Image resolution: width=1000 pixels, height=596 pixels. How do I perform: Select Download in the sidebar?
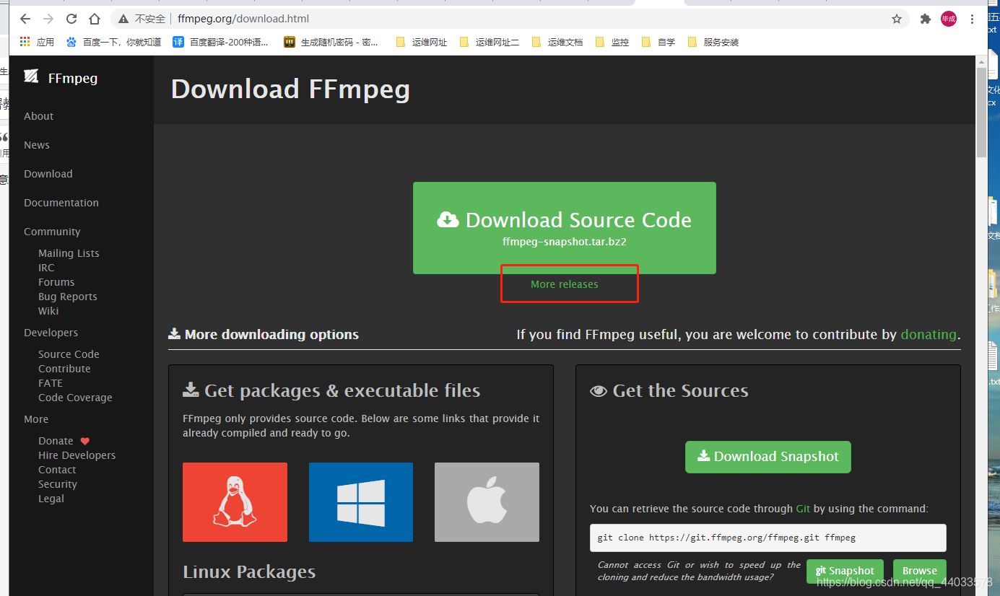48,174
